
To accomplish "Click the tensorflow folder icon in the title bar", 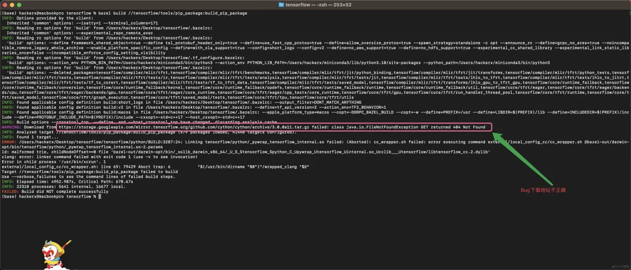I will click(281, 4).
